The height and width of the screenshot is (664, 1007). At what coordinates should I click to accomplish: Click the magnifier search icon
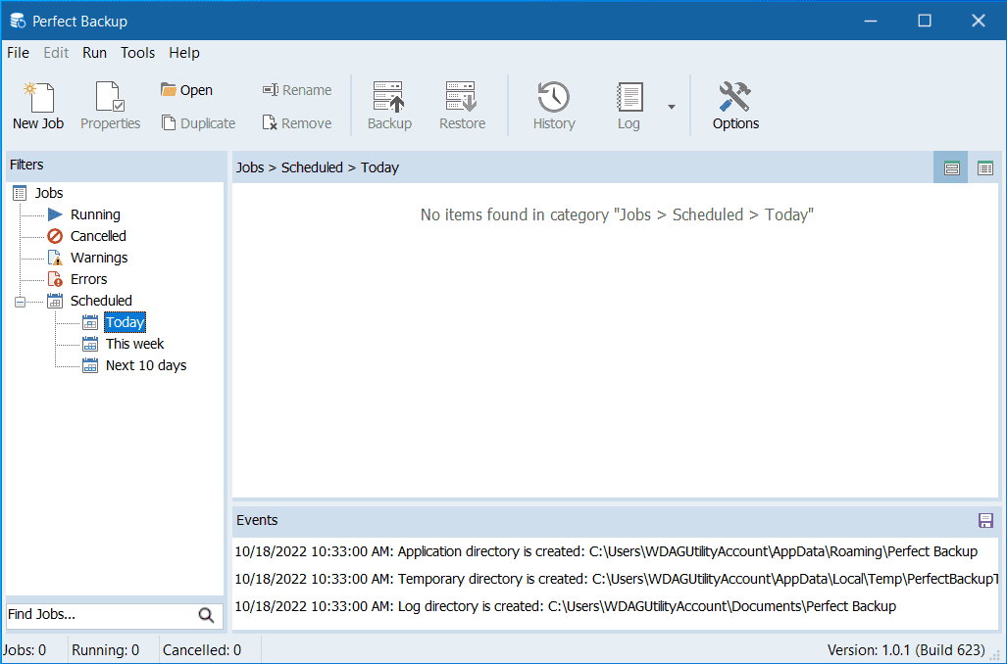(206, 615)
